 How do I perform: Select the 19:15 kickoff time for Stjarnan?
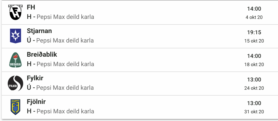coord(254,32)
